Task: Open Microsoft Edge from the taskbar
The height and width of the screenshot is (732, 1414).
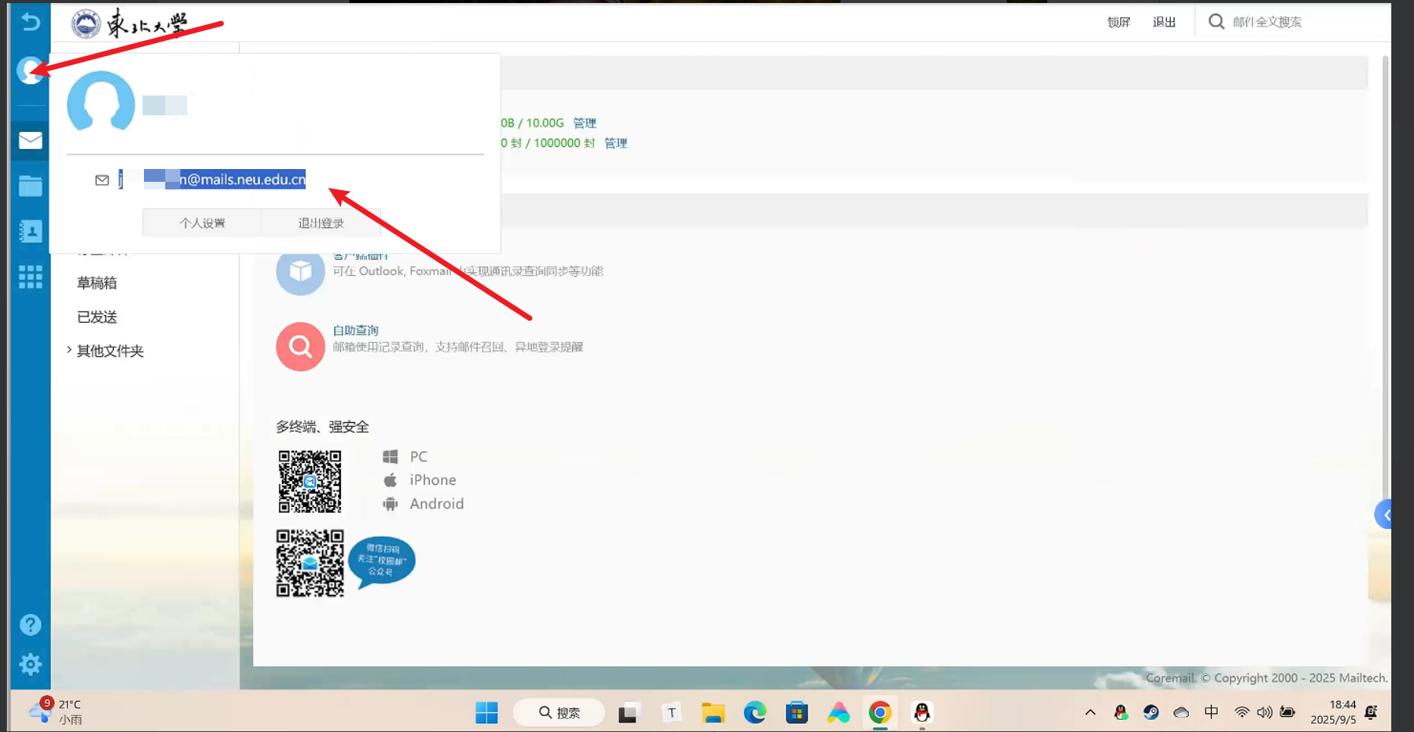Action: click(x=755, y=713)
